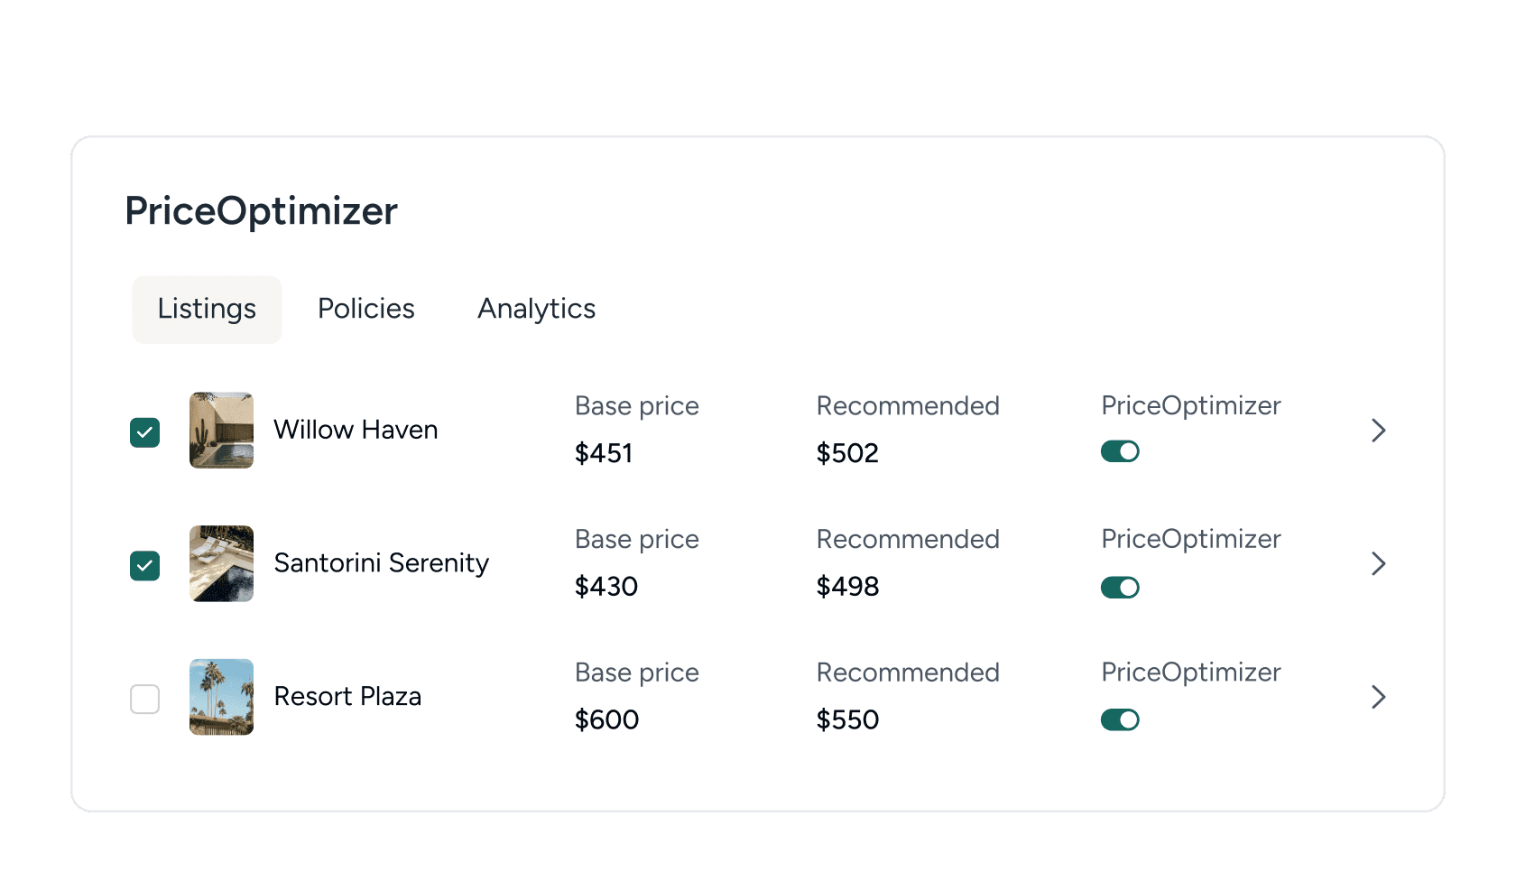Switch to the Policies tab

click(x=365, y=308)
